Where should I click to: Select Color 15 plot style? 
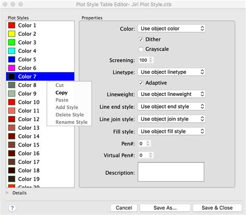pyautogui.click(x=40, y=145)
